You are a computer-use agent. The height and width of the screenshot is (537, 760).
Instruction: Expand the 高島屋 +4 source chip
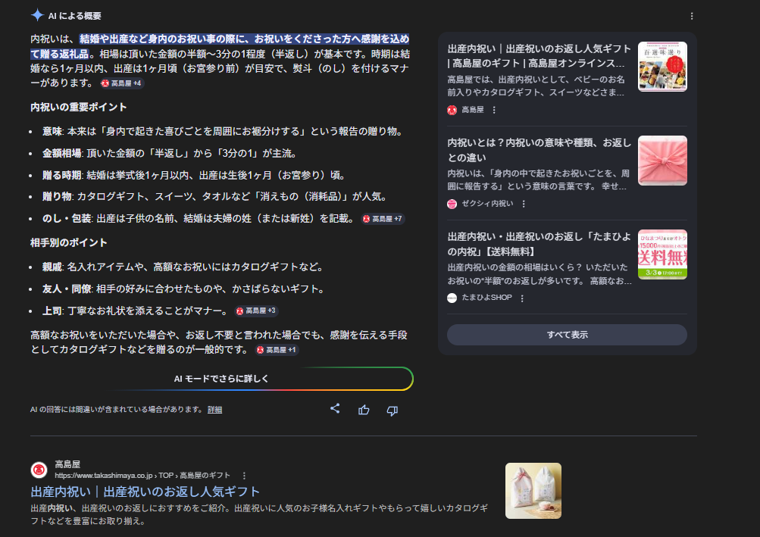(121, 83)
